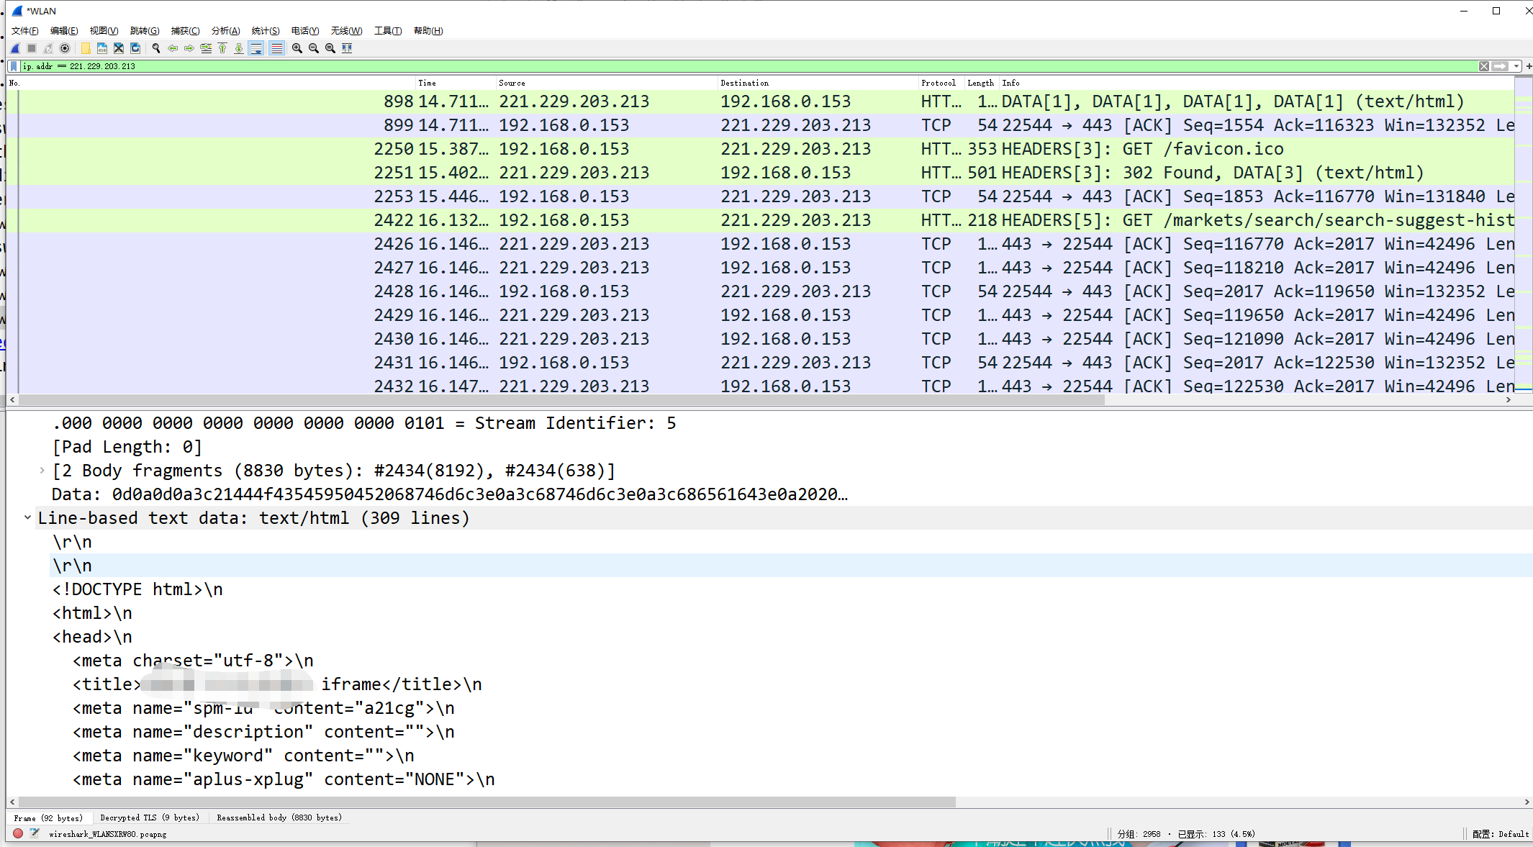Zoom in on the packet list text

pos(297,48)
